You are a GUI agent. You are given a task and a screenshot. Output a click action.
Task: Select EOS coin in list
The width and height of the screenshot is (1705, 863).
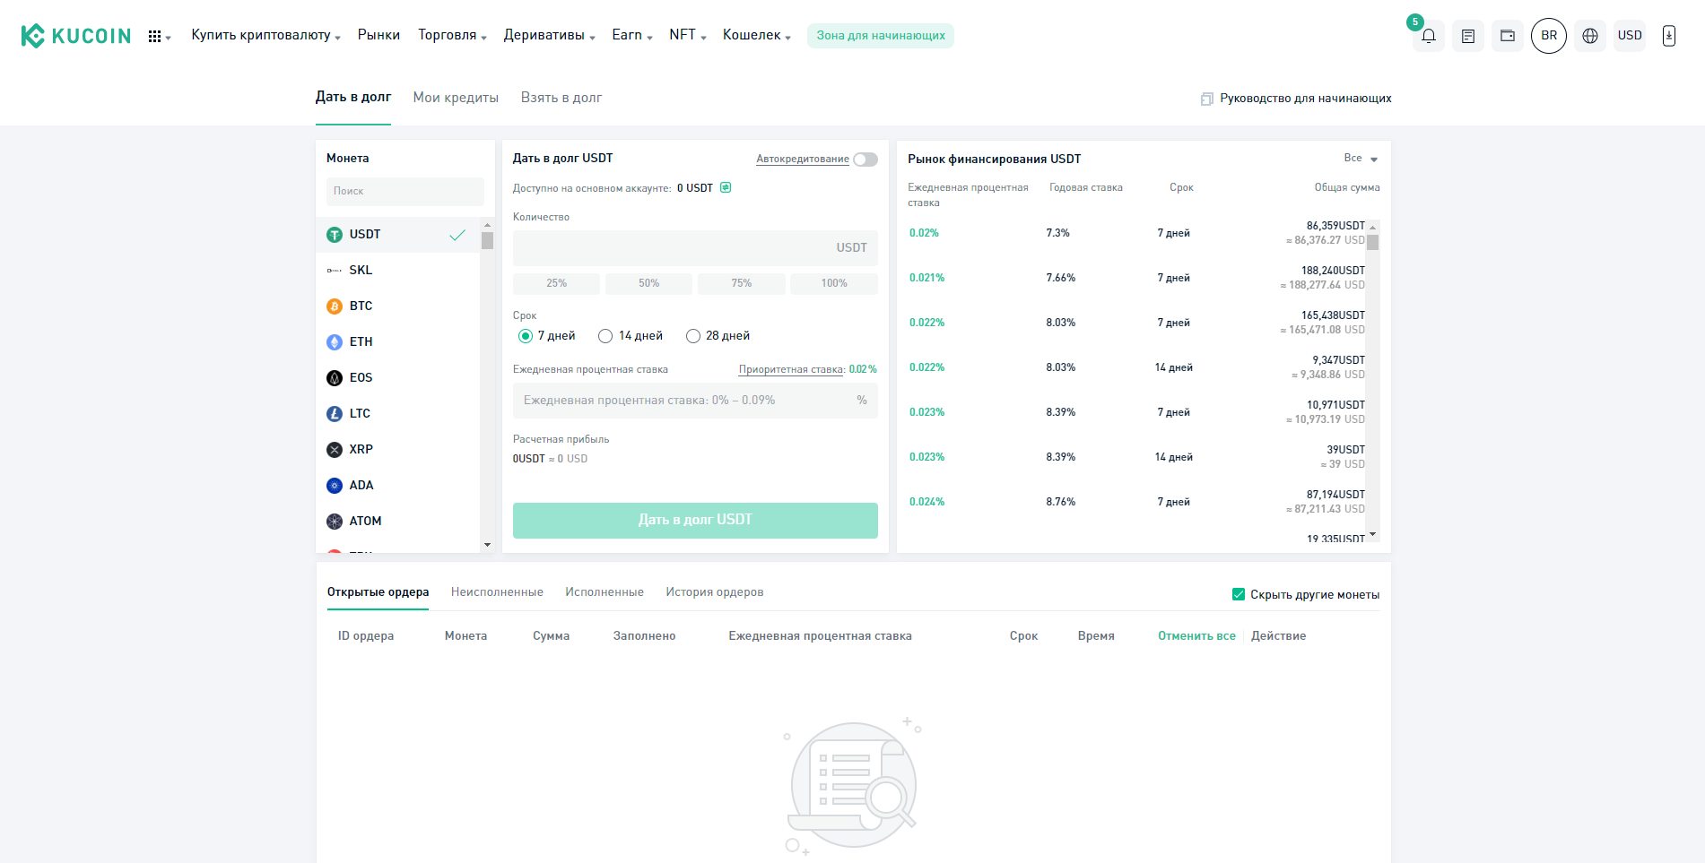pyautogui.click(x=398, y=377)
